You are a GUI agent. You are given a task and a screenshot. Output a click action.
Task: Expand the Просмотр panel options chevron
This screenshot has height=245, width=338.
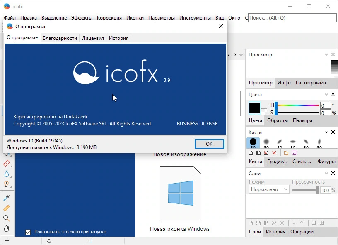pos(326,55)
